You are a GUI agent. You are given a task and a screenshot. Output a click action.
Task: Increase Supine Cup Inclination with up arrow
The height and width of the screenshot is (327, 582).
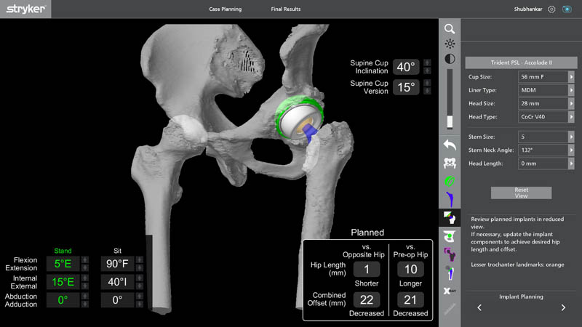[427, 63]
